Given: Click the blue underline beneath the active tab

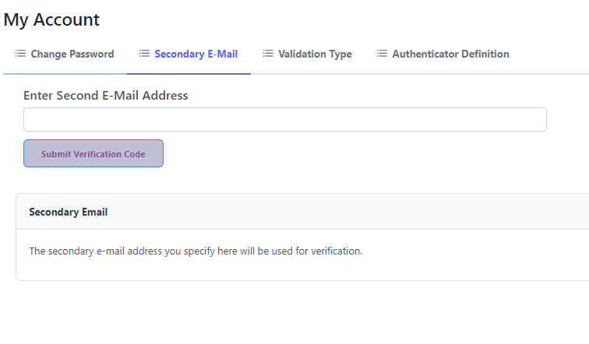Looking at the screenshot, I should pyautogui.click(x=189, y=74).
